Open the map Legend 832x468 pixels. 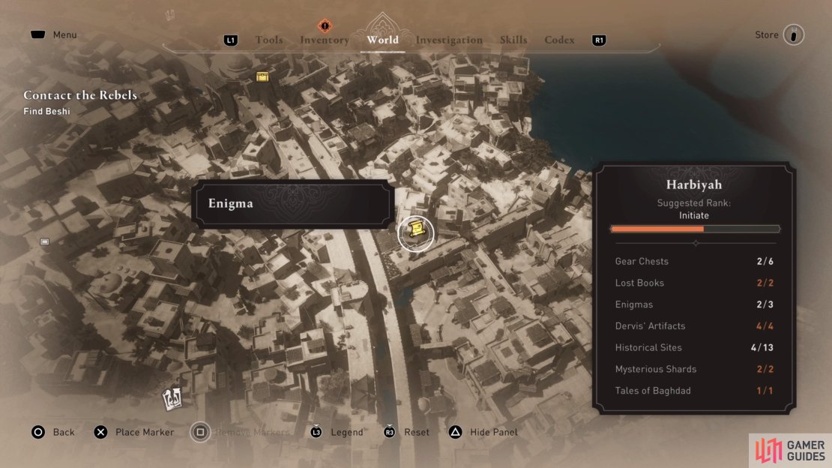(337, 432)
